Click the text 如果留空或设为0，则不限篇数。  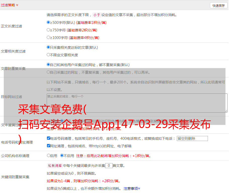point(72,174)
